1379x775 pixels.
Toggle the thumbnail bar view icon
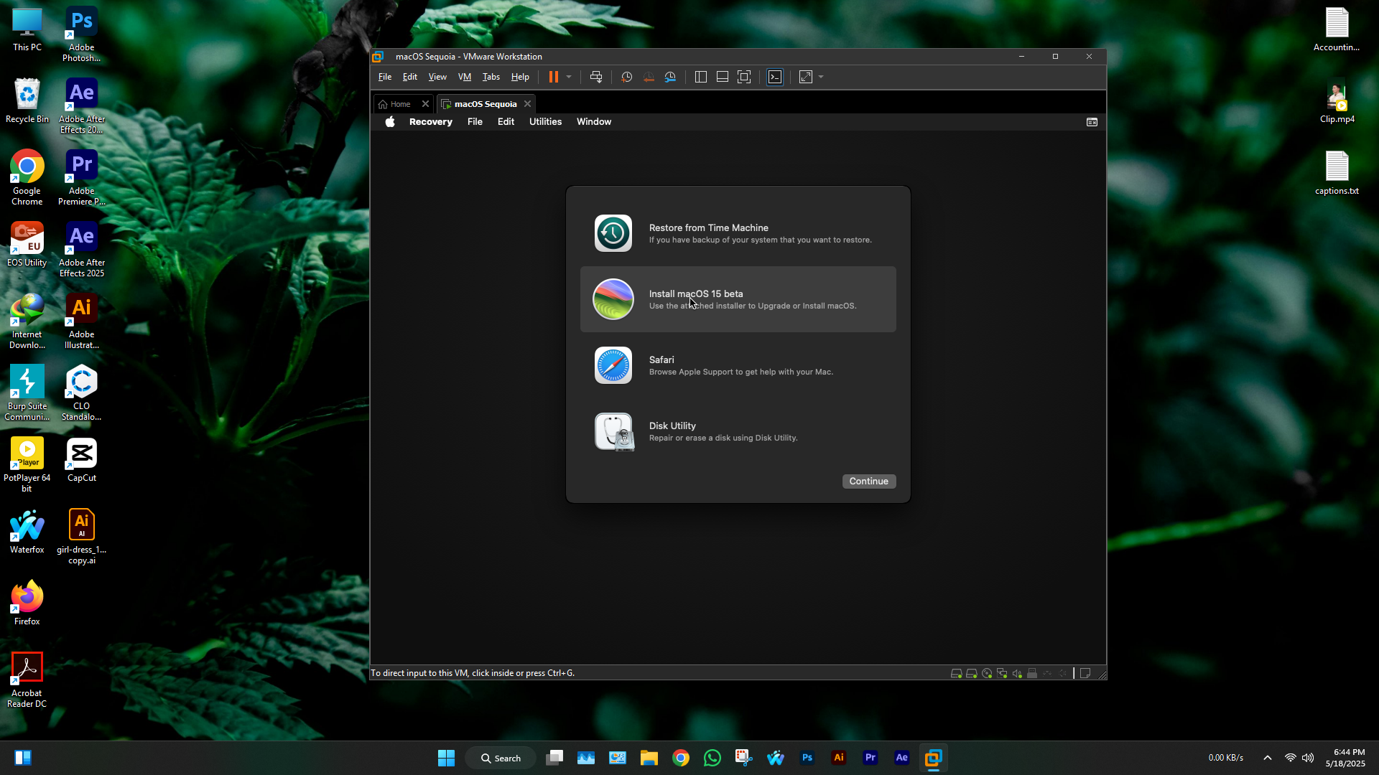click(x=723, y=77)
